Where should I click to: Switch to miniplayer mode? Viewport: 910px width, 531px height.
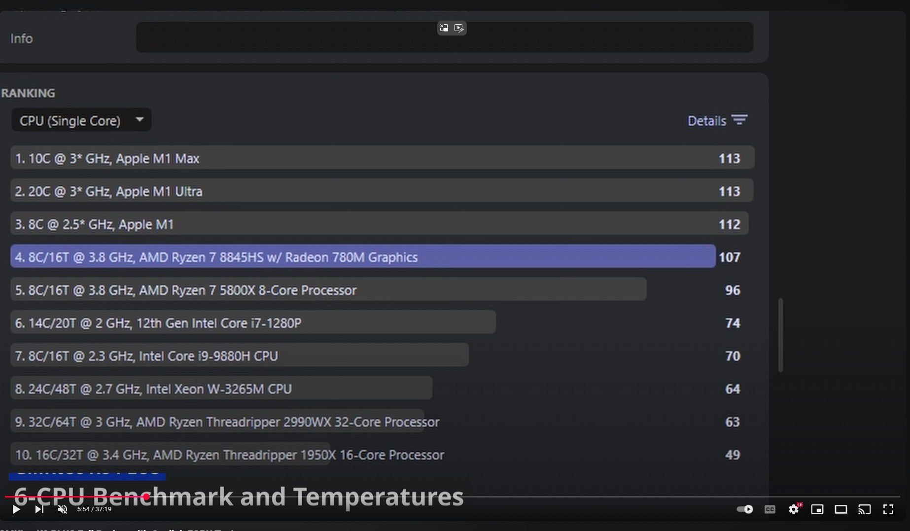tap(817, 509)
